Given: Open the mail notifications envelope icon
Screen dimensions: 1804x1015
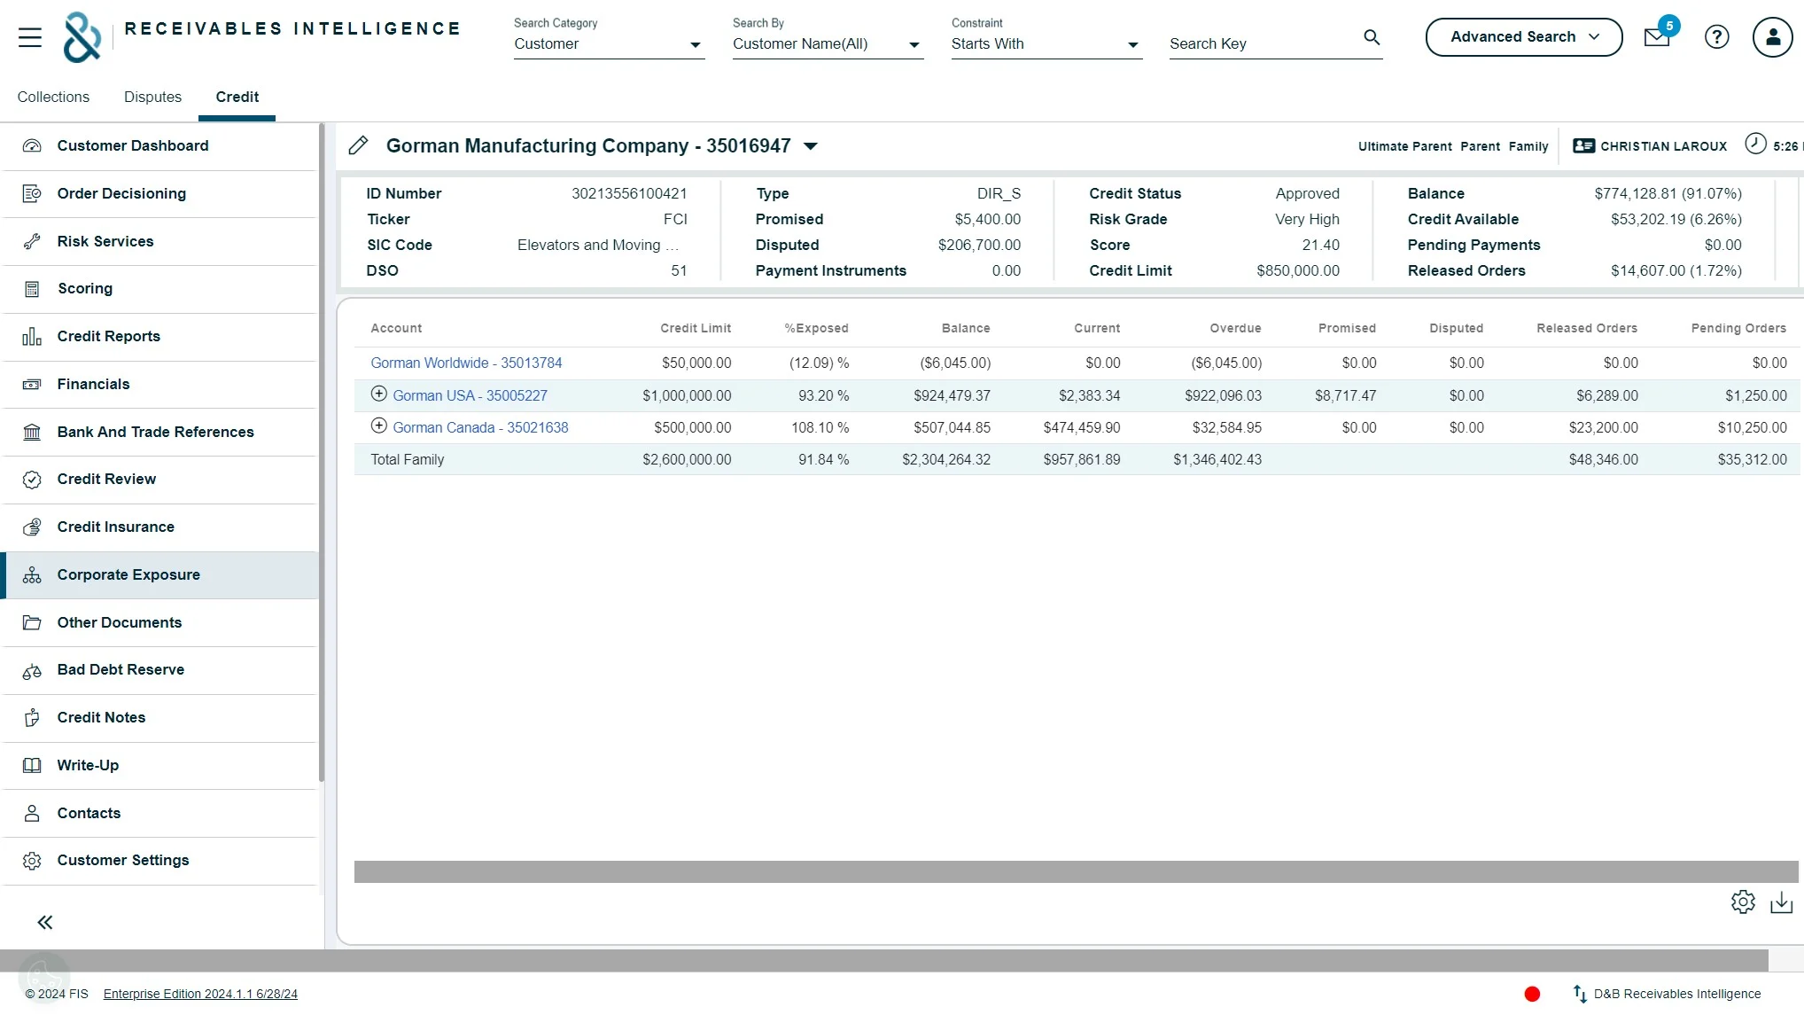Looking at the screenshot, I should [1657, 37].
